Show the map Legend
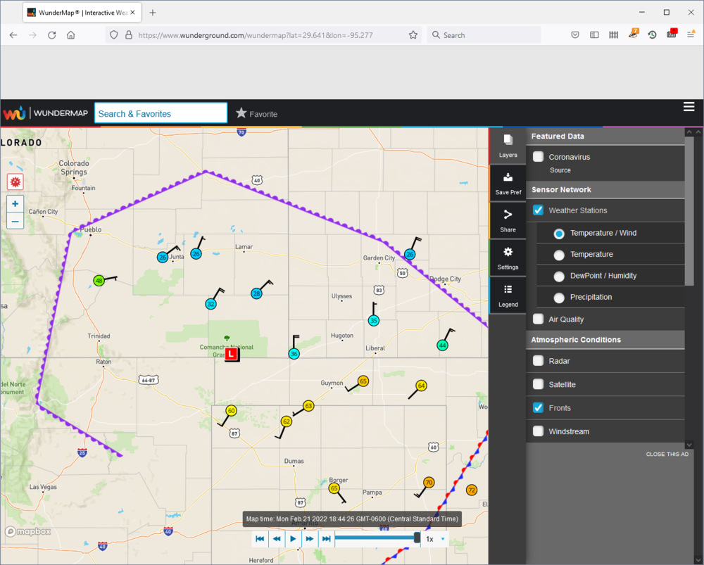Image resolution: width=704 pixels, height=565 pixels. [x=508, y=294]
